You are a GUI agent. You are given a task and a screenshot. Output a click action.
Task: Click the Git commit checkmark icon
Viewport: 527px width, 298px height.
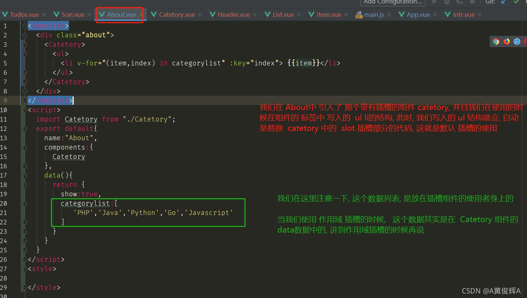[x=517, y=2]
